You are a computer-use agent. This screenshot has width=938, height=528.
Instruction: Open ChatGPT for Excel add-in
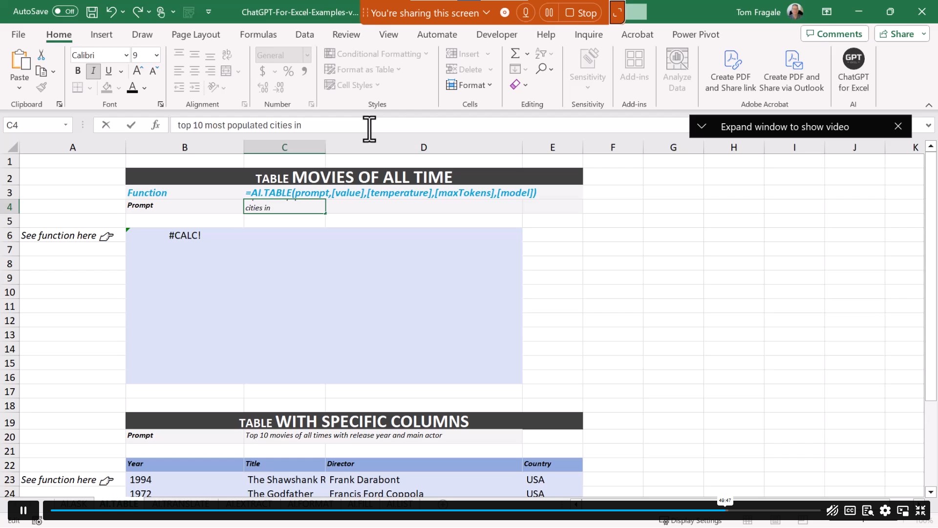click(x=853, y=70)
